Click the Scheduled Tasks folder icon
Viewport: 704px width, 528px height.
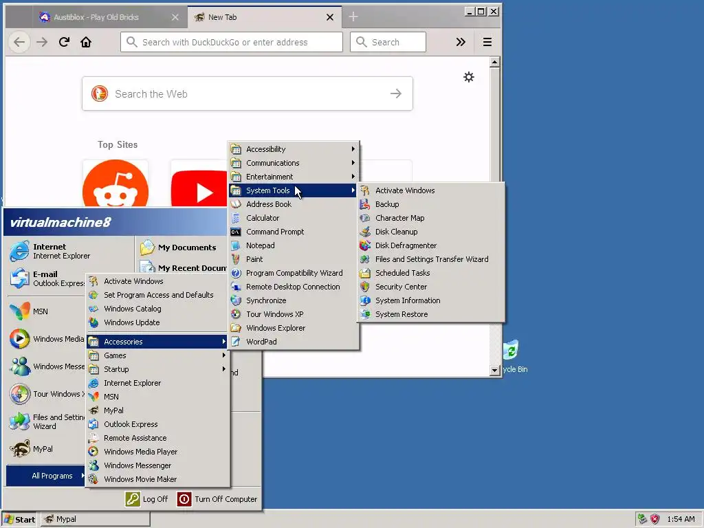tap(365, 273)
